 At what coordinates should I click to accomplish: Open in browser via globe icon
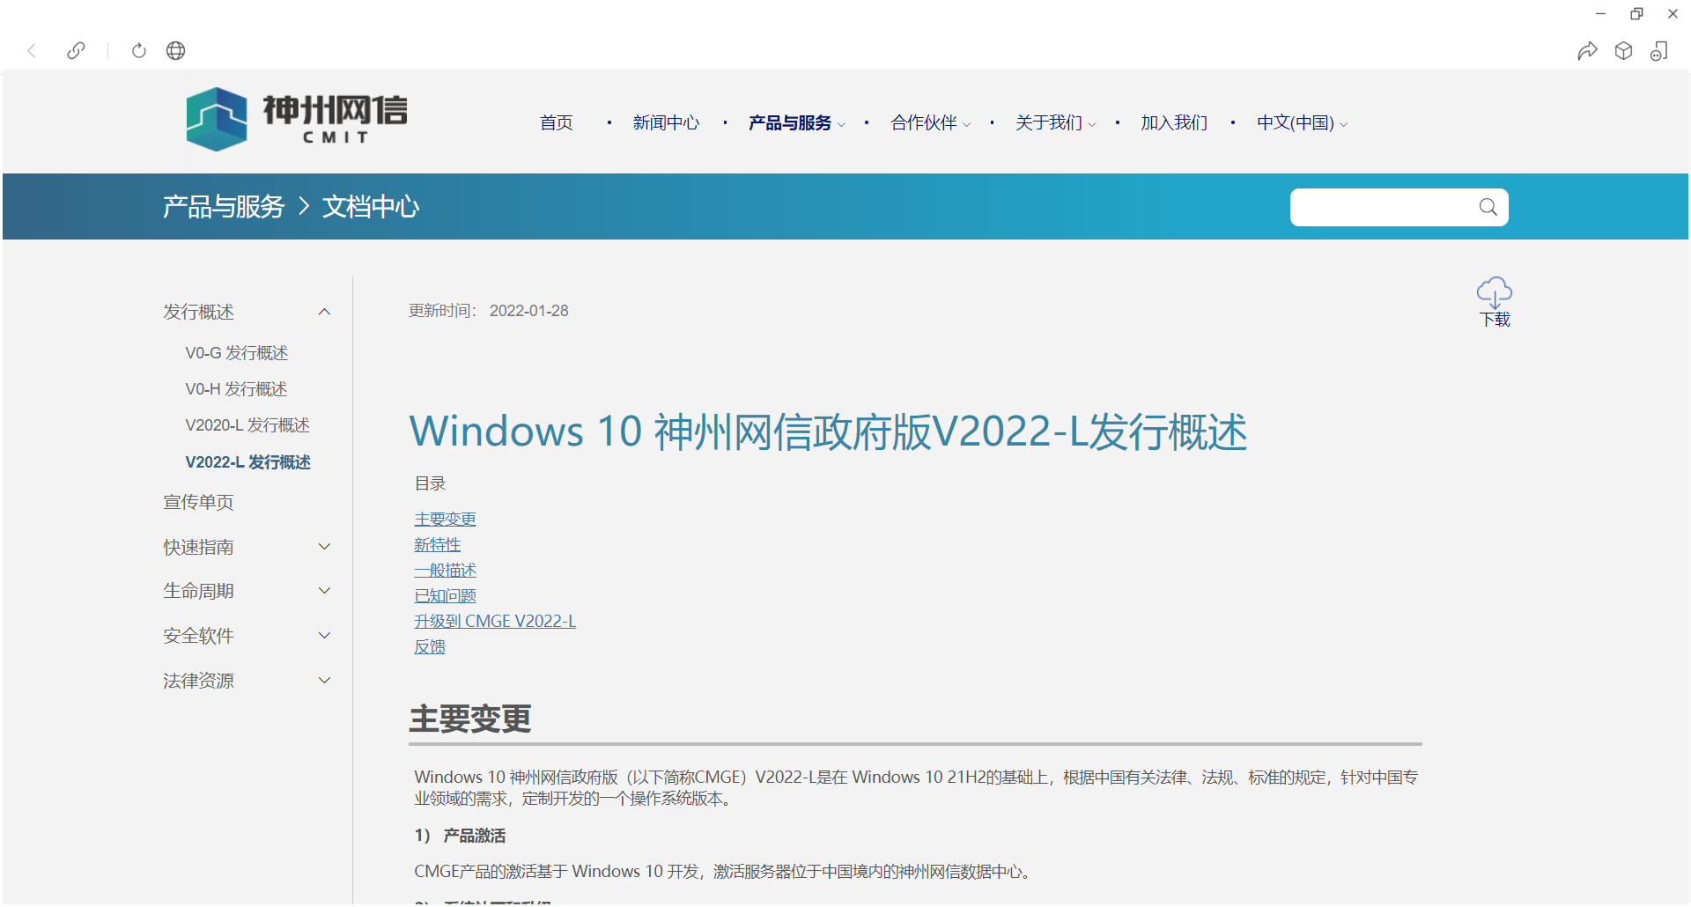pos(176,50)
